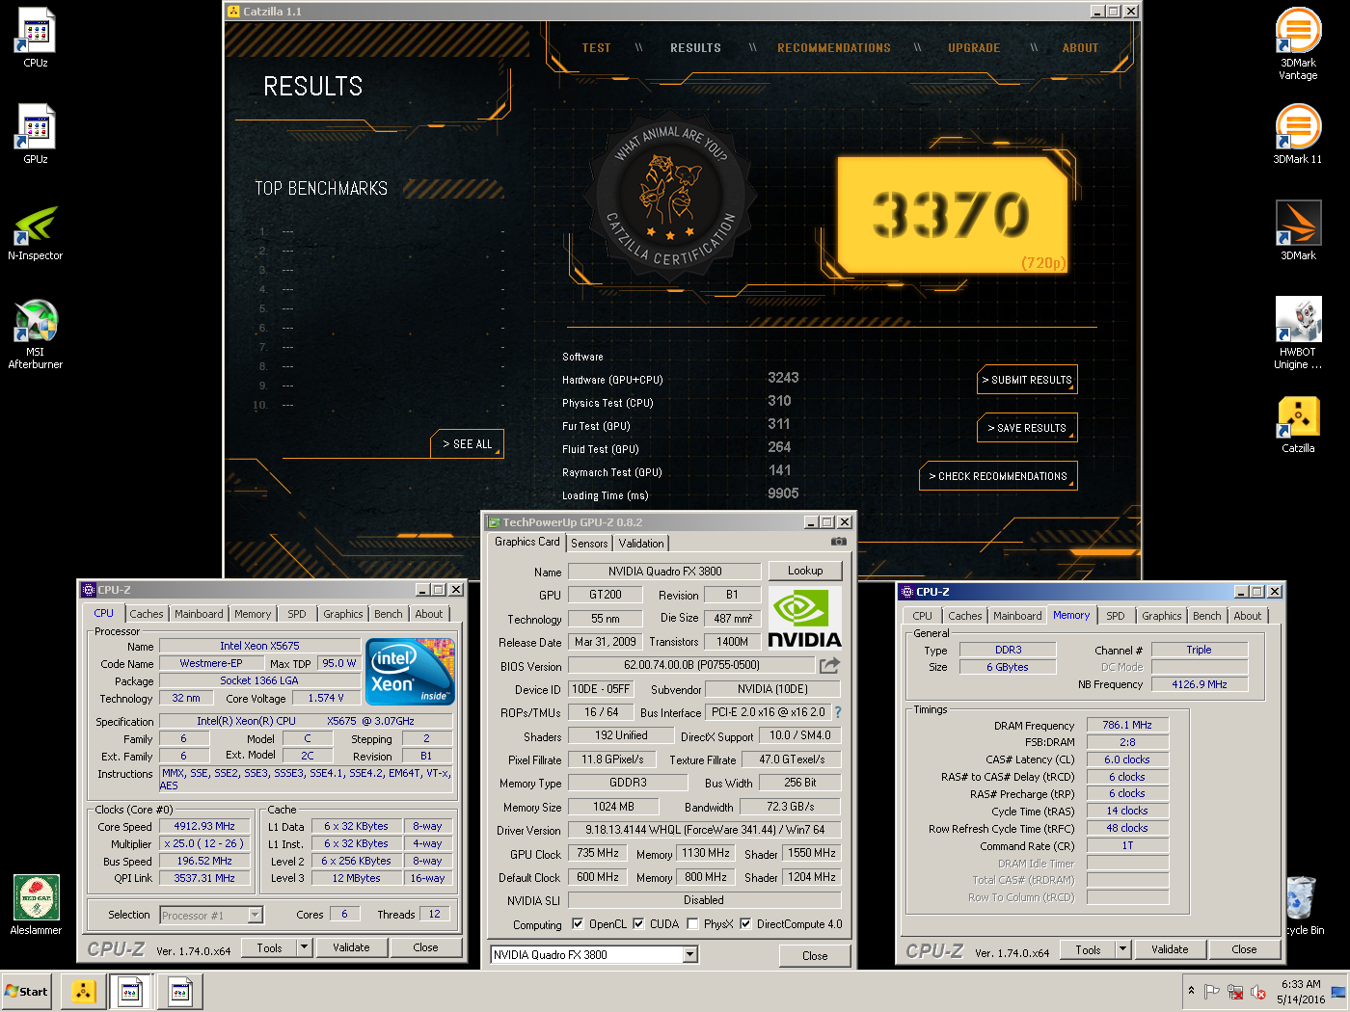This screenshot has height=1012, width=1350.
Task: Toggle DirectCompute 4.0 checkbox
Action: [745, 924]
